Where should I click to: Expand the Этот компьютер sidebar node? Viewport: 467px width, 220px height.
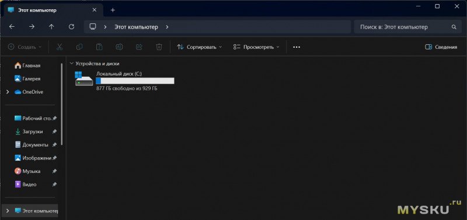point(8,211)
